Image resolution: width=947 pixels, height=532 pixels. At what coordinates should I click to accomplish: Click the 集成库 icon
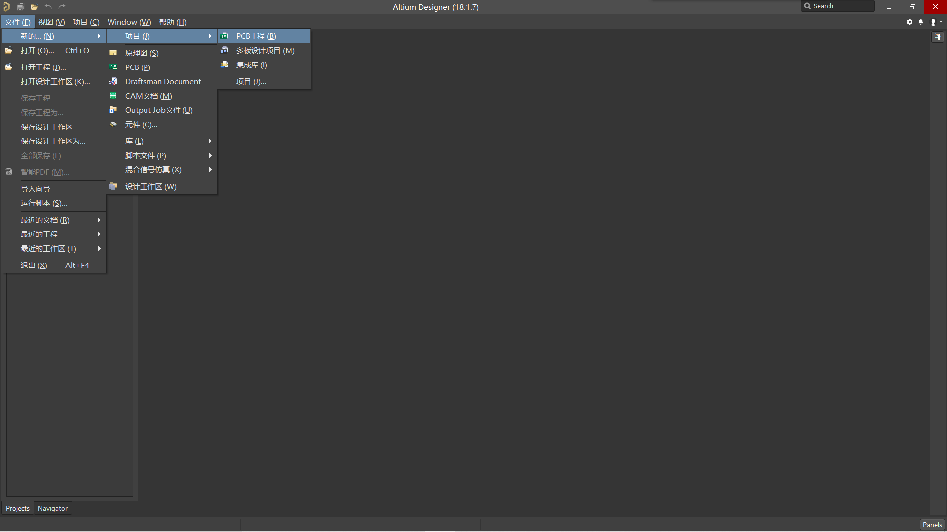[x=224, y=65]
